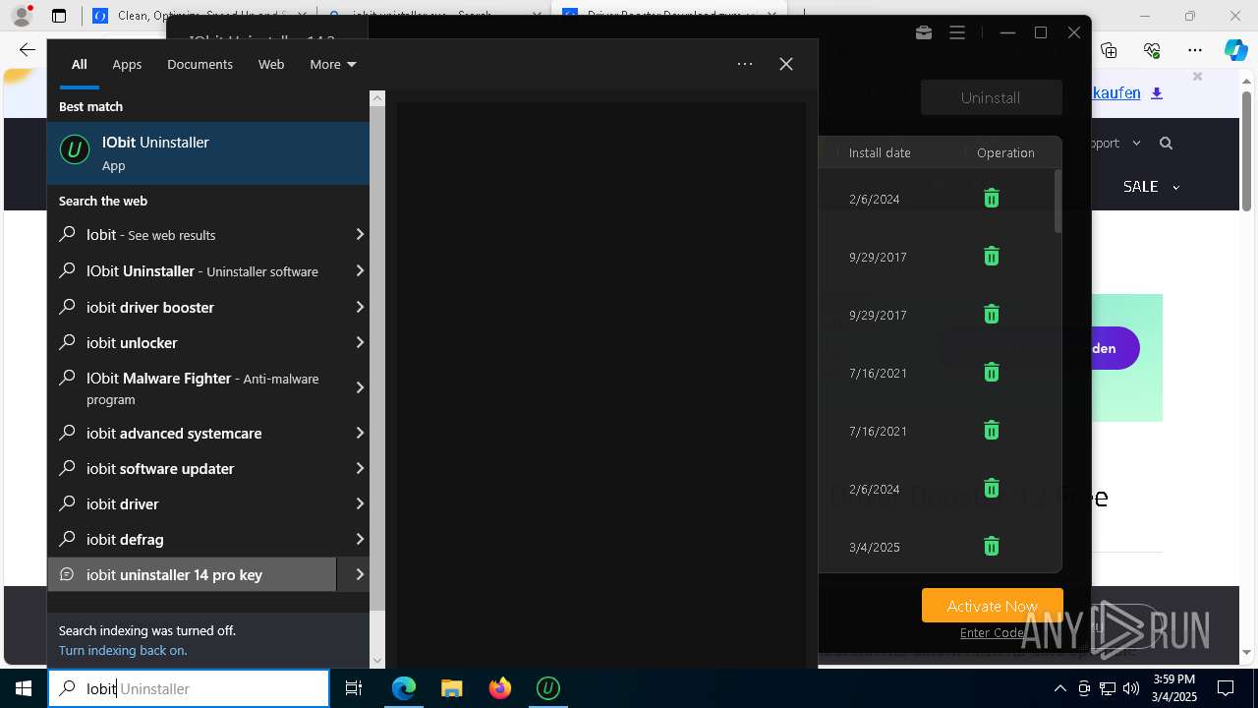The width and height of the screenshot is (1258, 708).
Task: Open Edge browser essentials icon
Action: (x=1152, y=50)
